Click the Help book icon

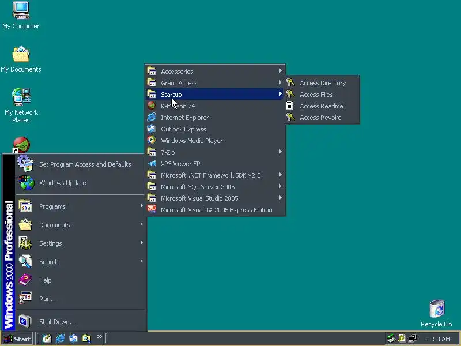(25, 280)
